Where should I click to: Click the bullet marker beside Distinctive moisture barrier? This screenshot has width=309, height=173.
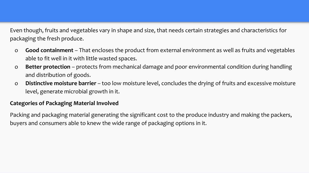16,83
